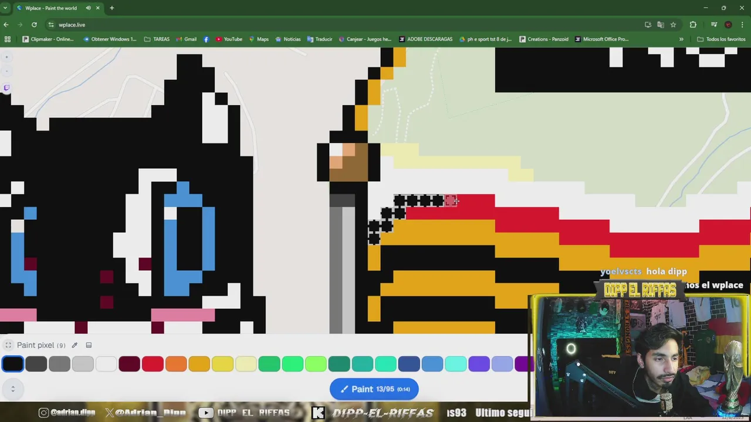Screen dimensions: 751x422
Task: Open the apps grid in bookmarks bar
Action: (8, 39)
